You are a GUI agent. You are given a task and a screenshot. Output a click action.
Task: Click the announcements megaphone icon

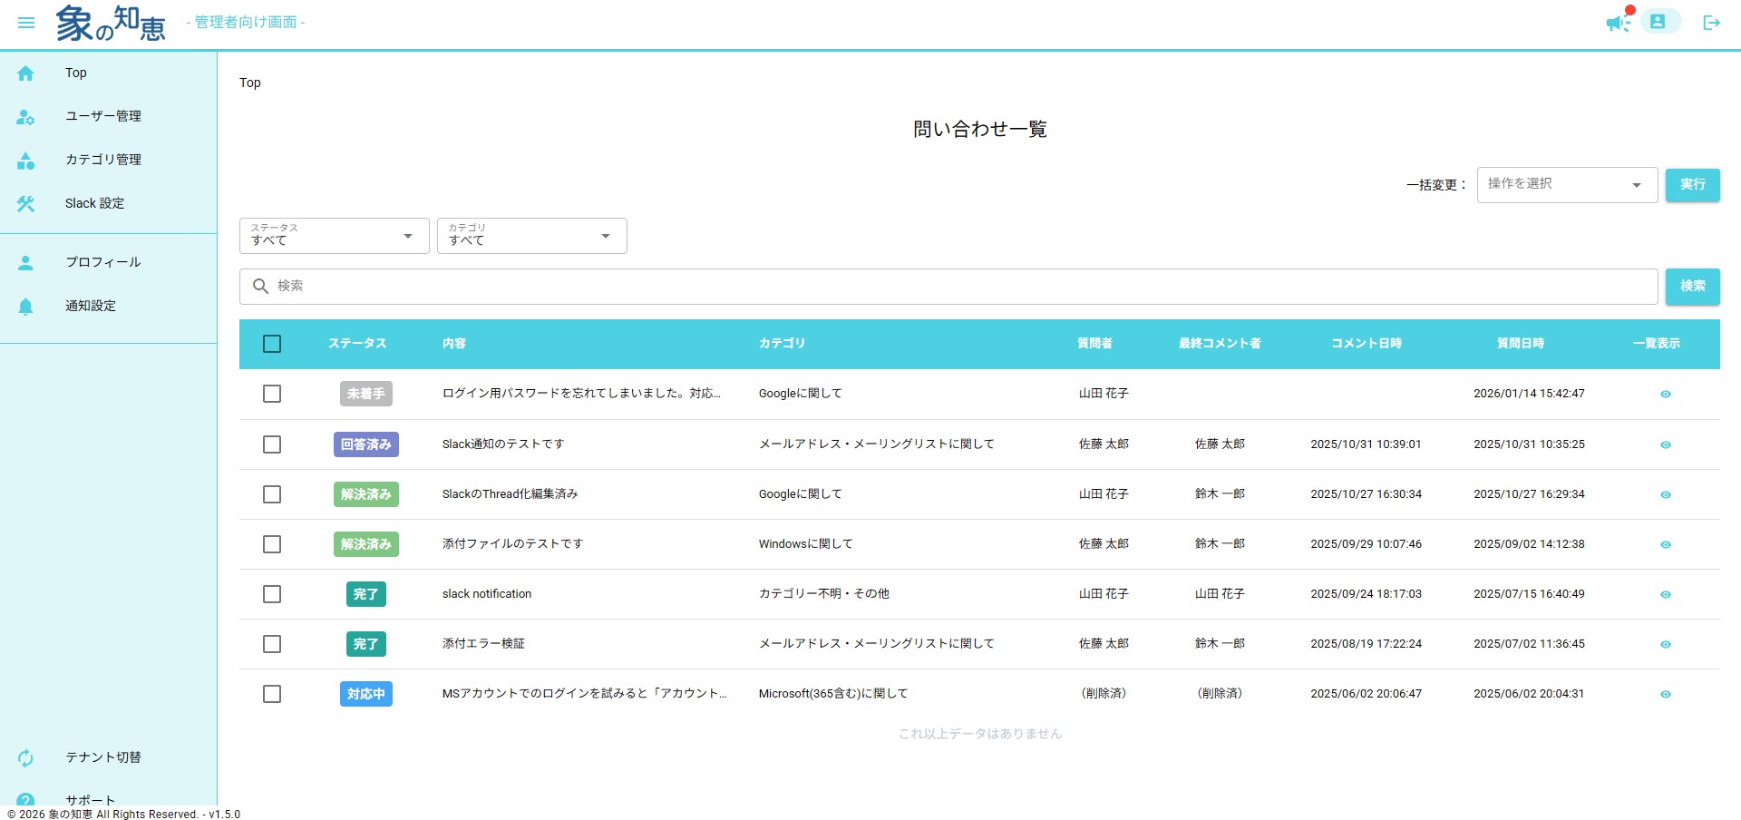[1617, 23]
